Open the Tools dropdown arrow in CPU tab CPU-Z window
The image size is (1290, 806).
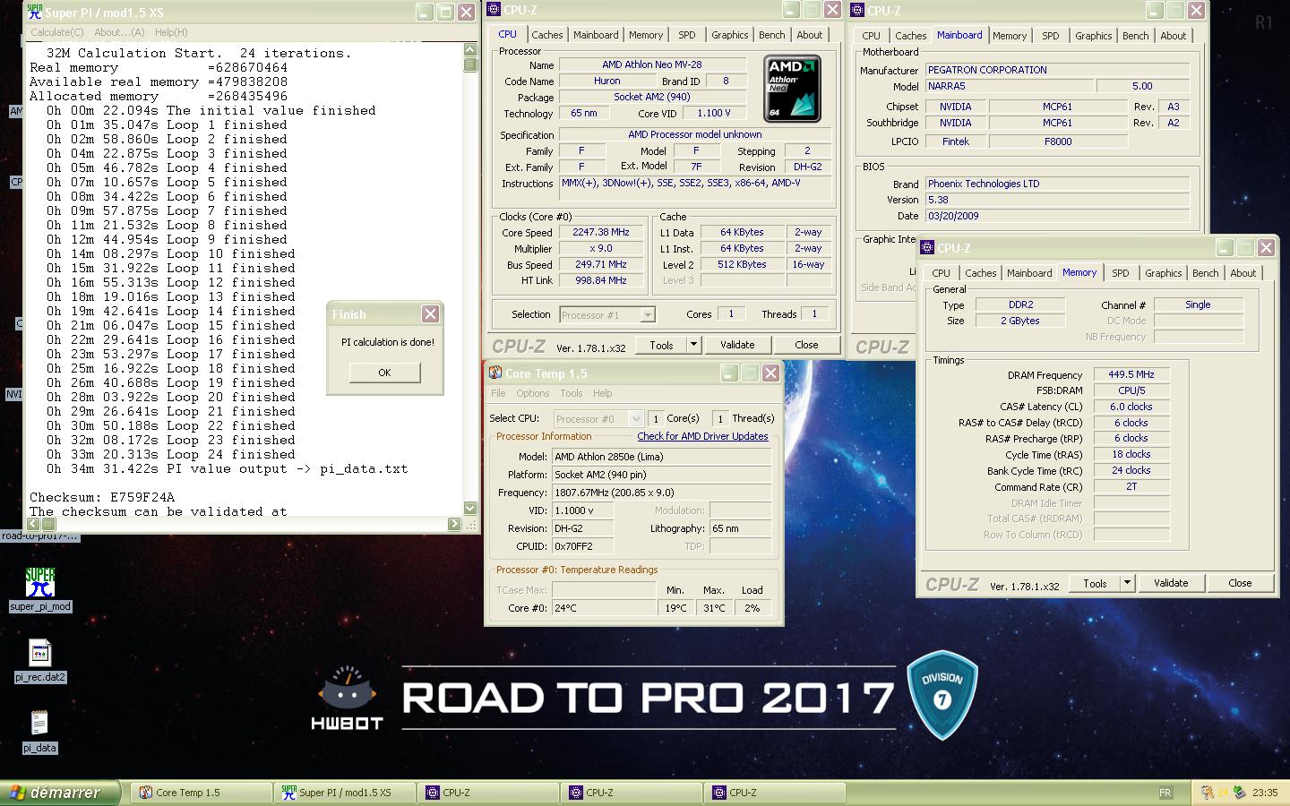(692, 345)
